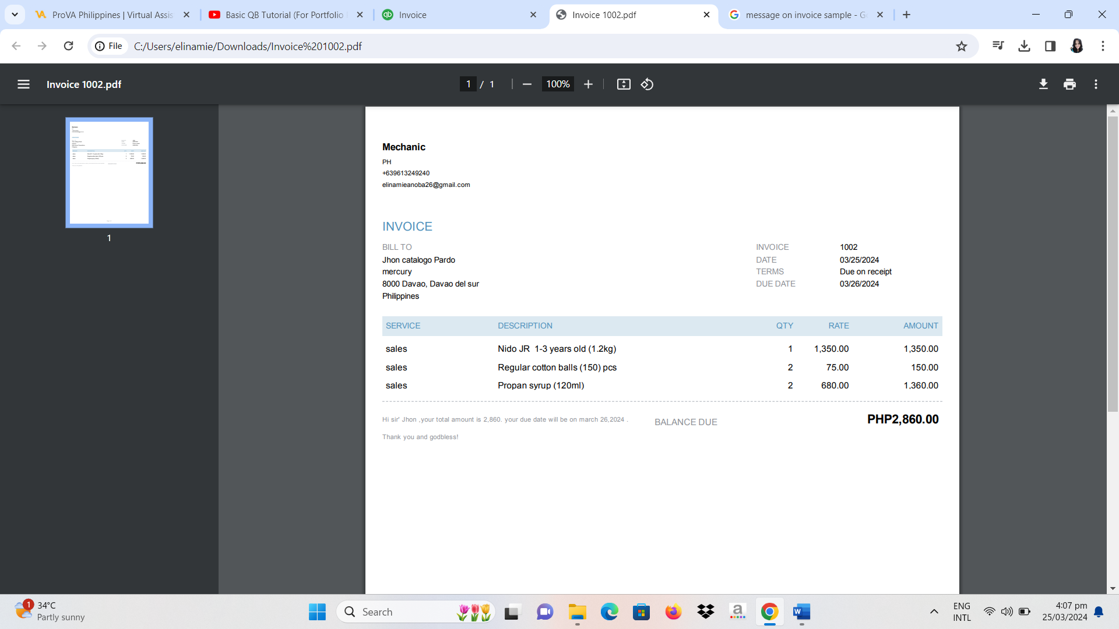The width and height of the screenshot is (1119, 629).
Task: Switch to Basic QB Tutorial tab
Action: click(284, 15)
